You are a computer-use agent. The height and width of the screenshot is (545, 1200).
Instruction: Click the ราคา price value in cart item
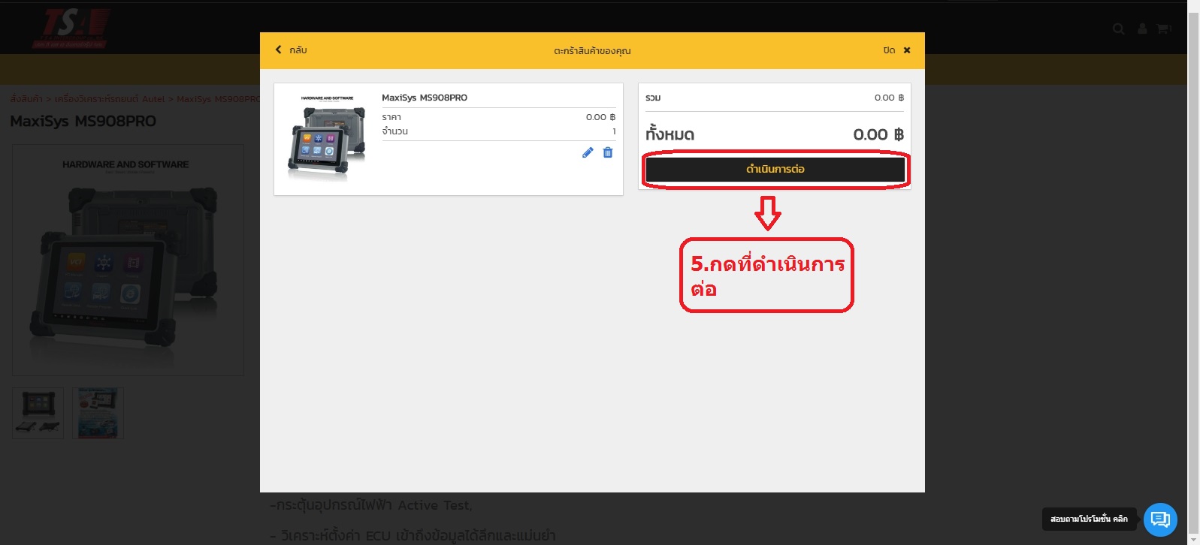click(600, 117)
